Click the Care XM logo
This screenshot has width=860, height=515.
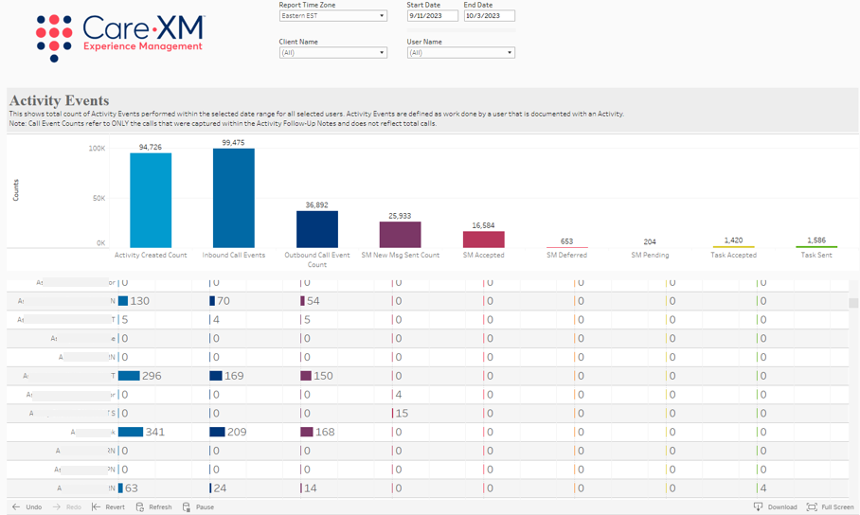120,36
